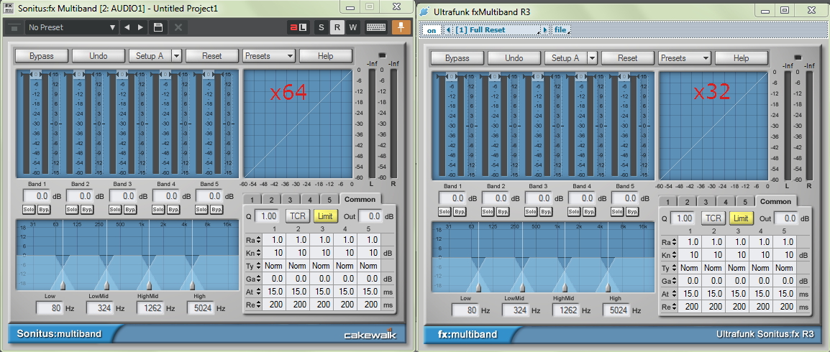Open file menu in Ultrafunk window

[x=560, y=30]
